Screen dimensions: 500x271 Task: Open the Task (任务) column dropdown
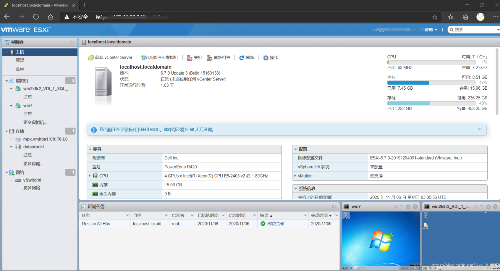pyautogui.click(x=127, y=215)
